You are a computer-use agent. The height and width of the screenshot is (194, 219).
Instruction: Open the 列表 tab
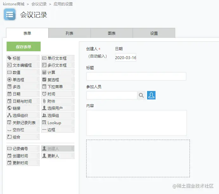69,33
